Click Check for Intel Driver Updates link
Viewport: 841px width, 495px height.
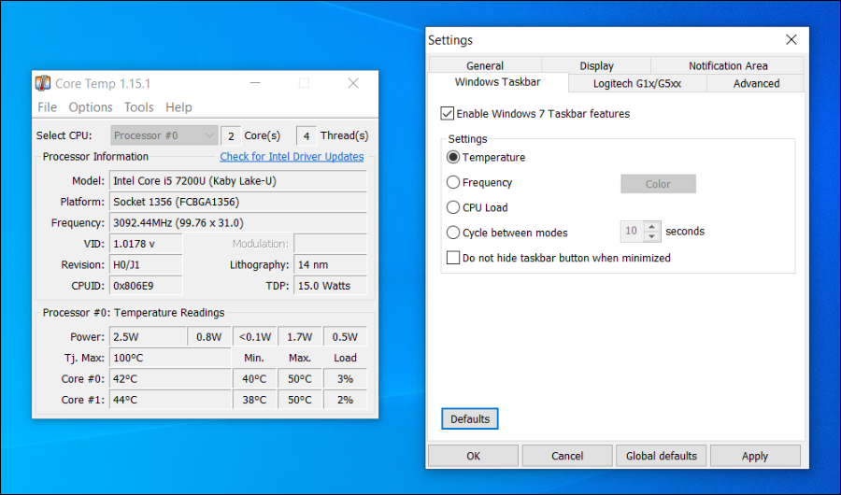point(292,157)
